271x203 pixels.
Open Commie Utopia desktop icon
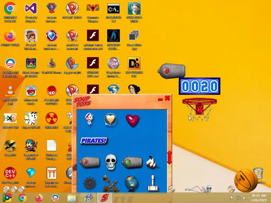pos(93,12)
